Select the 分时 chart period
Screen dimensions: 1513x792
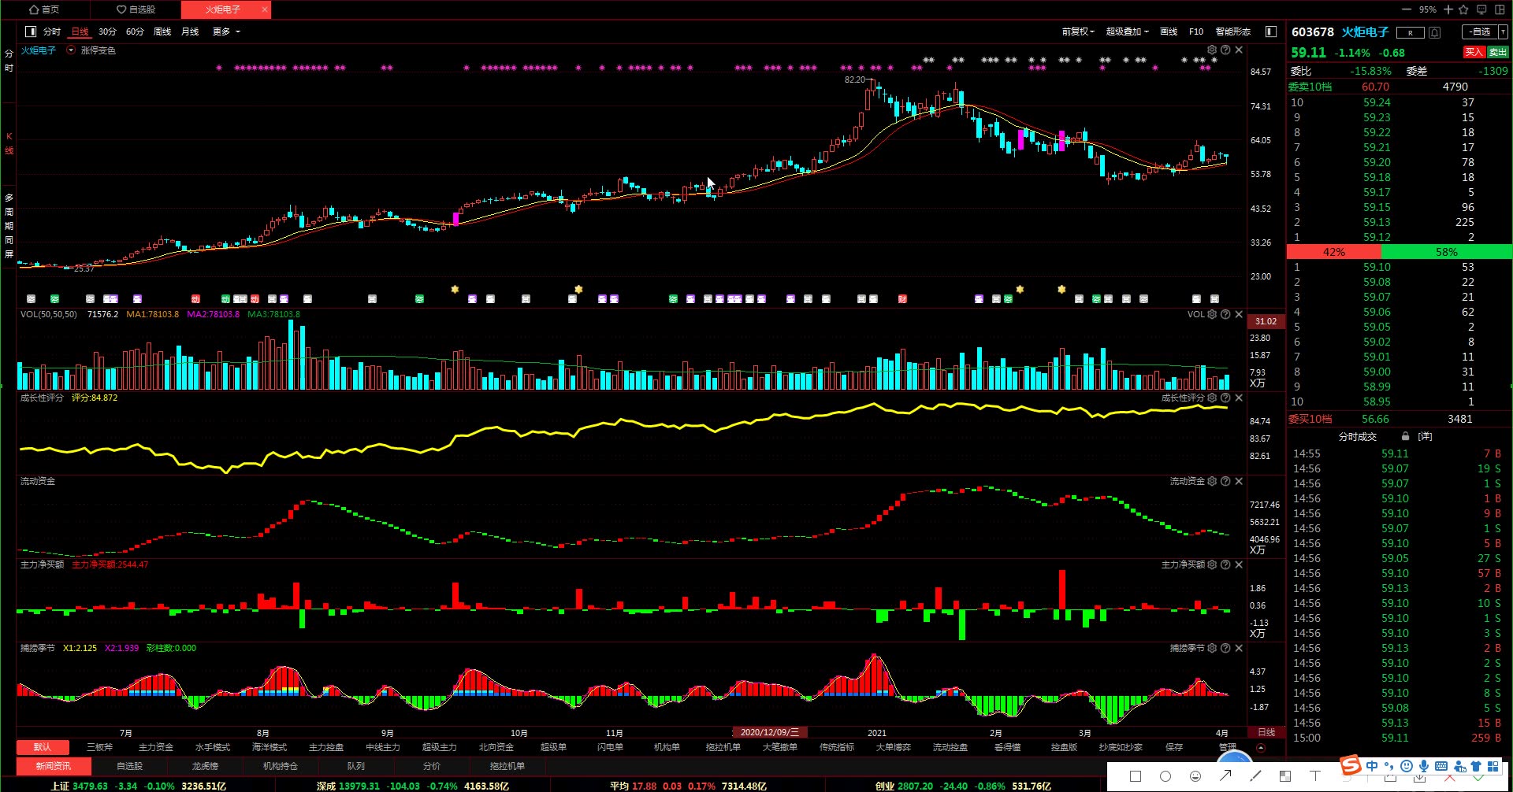(x=52, y=31)
